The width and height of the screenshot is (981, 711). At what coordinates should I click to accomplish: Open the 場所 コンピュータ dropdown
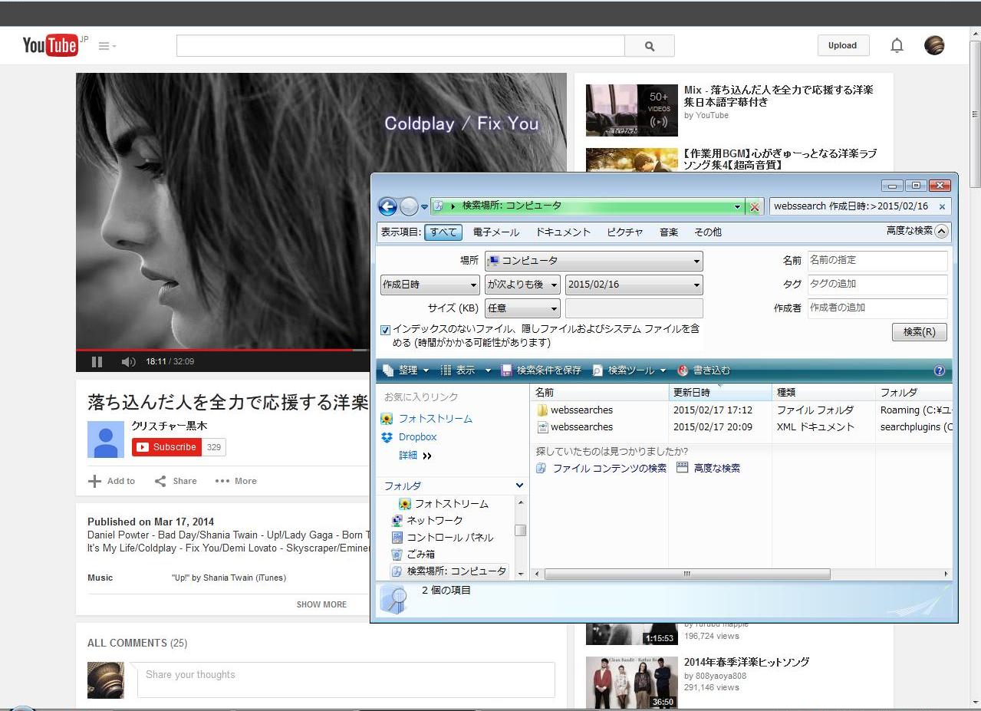[594, 261]
